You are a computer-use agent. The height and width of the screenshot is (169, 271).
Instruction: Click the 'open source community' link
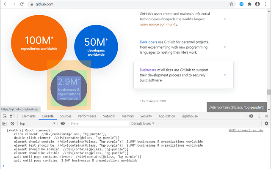coord(158,25)
